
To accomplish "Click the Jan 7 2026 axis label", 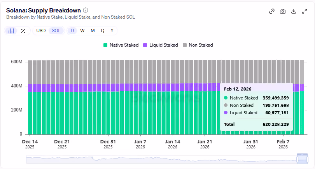I will coord(140,144).
